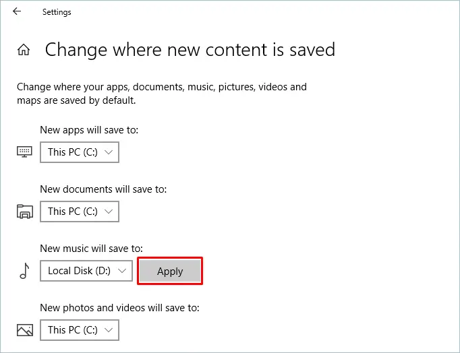Image resolution: width=460 pixels, height=353 pixels.
Task: Expand chevron next to Local Disk (D:)
Action: click(x=122, y=271)
